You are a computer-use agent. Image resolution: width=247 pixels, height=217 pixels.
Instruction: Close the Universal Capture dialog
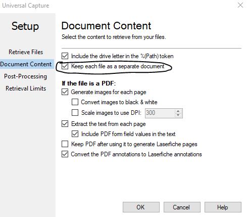240,5
